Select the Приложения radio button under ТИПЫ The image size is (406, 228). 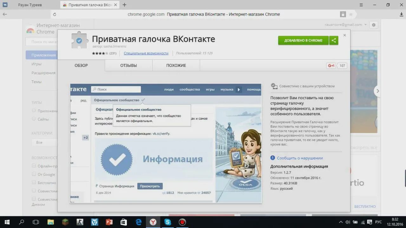coord(34,111)
